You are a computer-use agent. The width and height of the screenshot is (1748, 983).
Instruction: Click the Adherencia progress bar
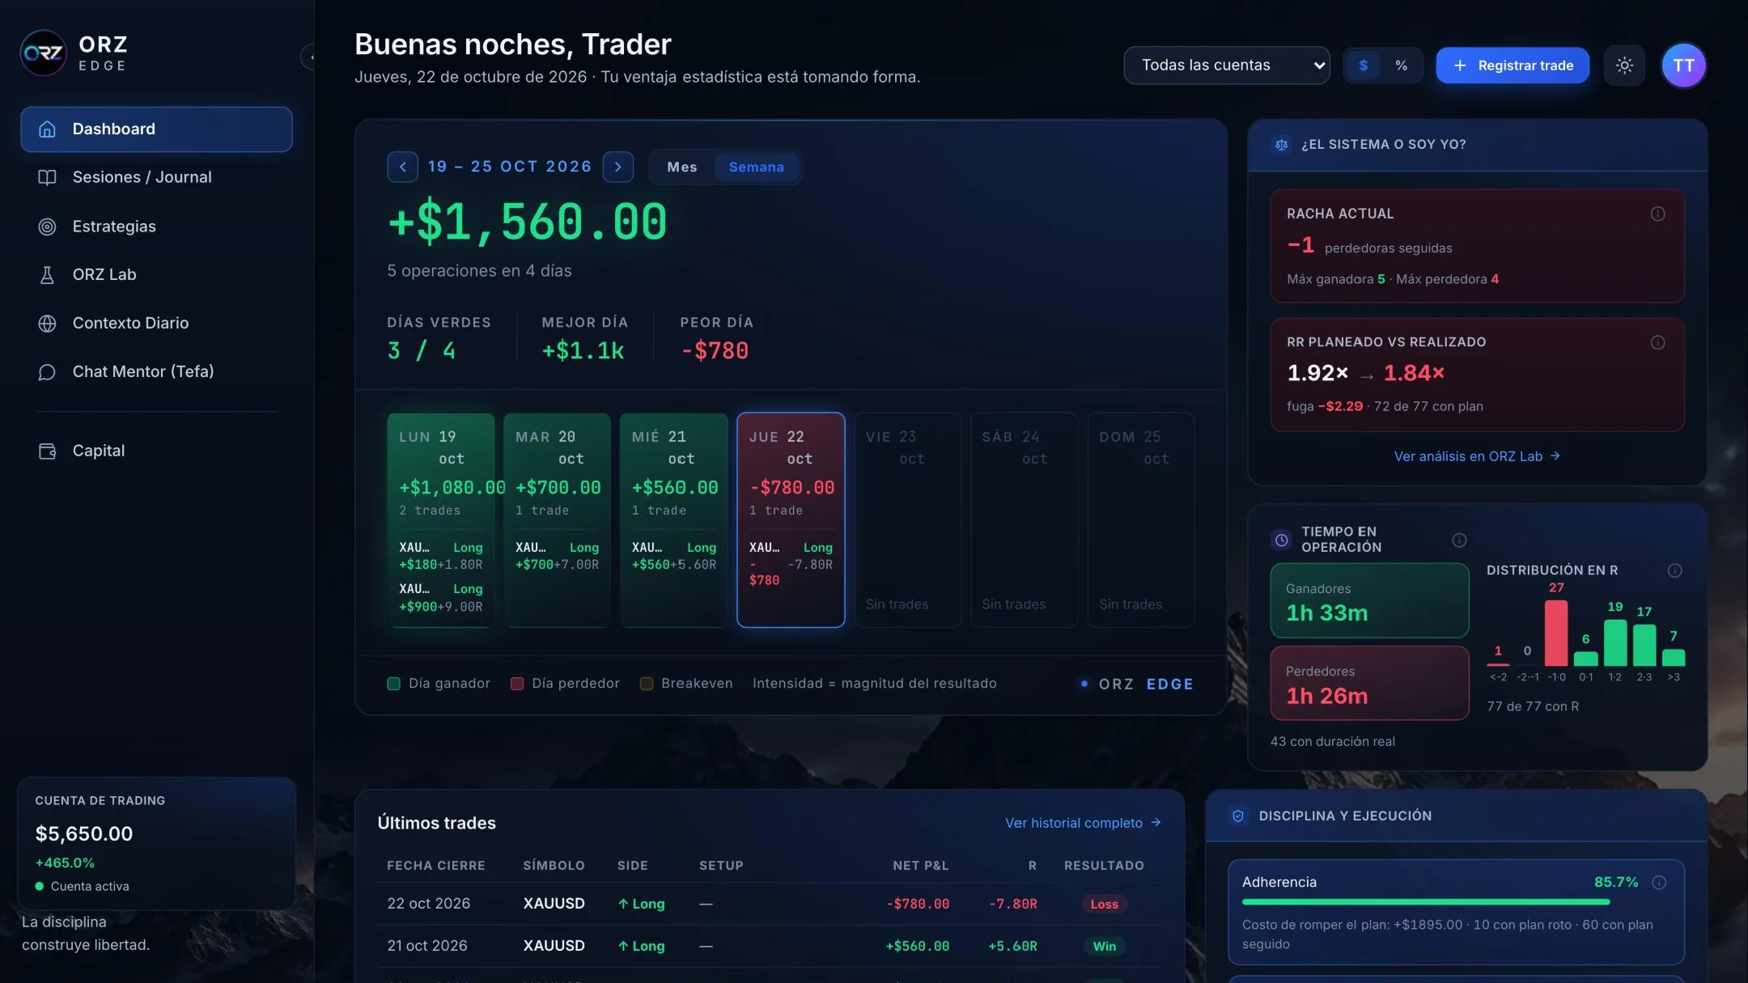(1456, 902)
